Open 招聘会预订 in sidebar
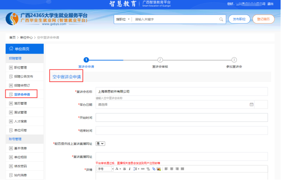281x180 pixels. click(x=25, y=85)
